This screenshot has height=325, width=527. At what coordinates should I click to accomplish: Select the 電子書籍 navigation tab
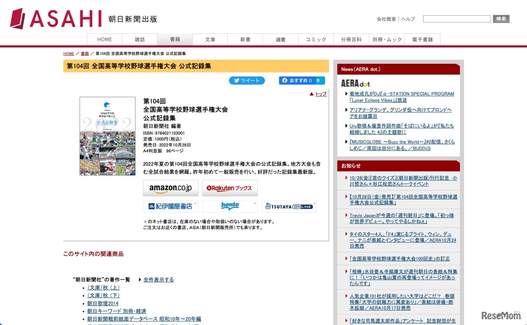point(422,40)
